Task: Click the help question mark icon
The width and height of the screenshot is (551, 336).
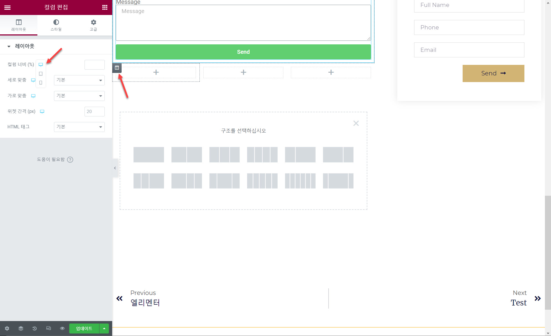Action: coord(70,160)
